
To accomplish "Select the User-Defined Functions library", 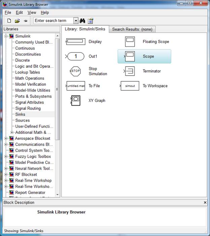I will [x=34, y=126].
